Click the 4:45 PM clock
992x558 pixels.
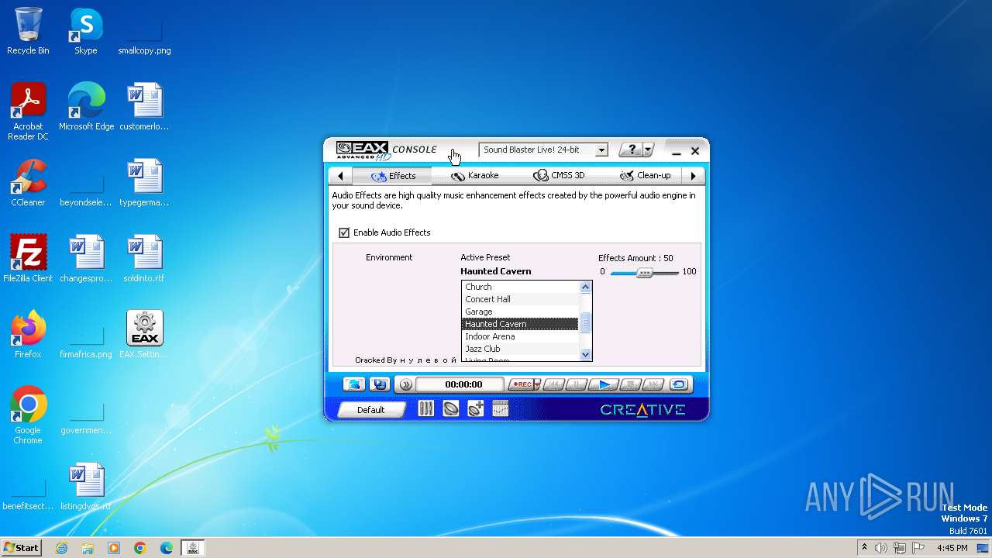tap(952, 548)
